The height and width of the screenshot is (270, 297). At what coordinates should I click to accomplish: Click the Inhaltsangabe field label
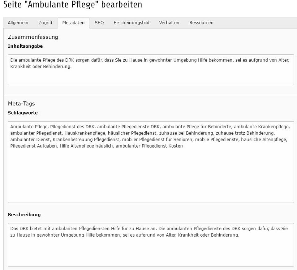[25, 46]
